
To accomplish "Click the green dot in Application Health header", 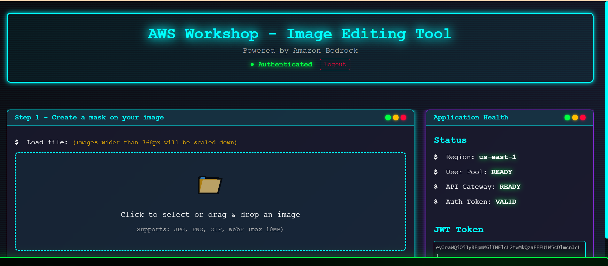I will pyautogui.click(x=567, y=118).
